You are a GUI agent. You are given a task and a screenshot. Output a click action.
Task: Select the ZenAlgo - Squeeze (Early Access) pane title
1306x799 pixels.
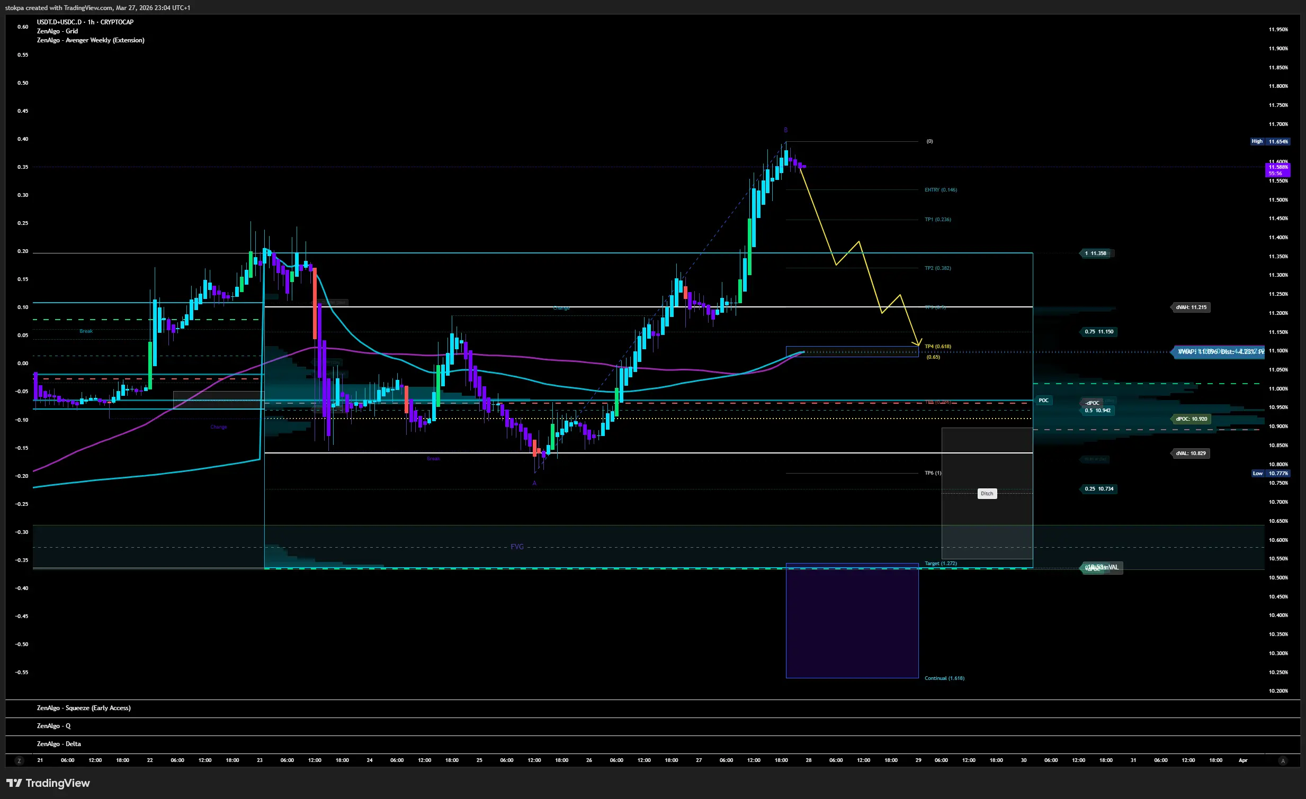[x=83, y=708]
